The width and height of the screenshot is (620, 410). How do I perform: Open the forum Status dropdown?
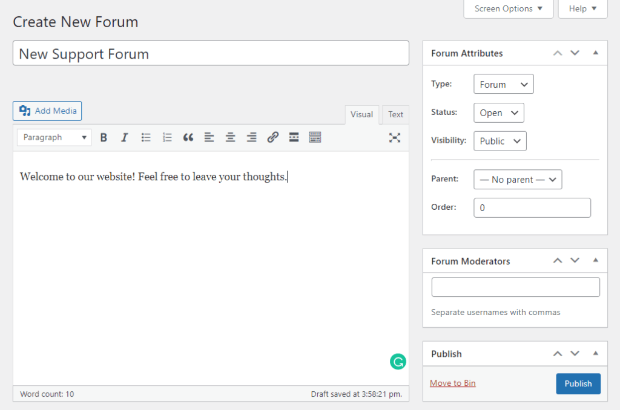pyautogui.click(x=498, y=112)
